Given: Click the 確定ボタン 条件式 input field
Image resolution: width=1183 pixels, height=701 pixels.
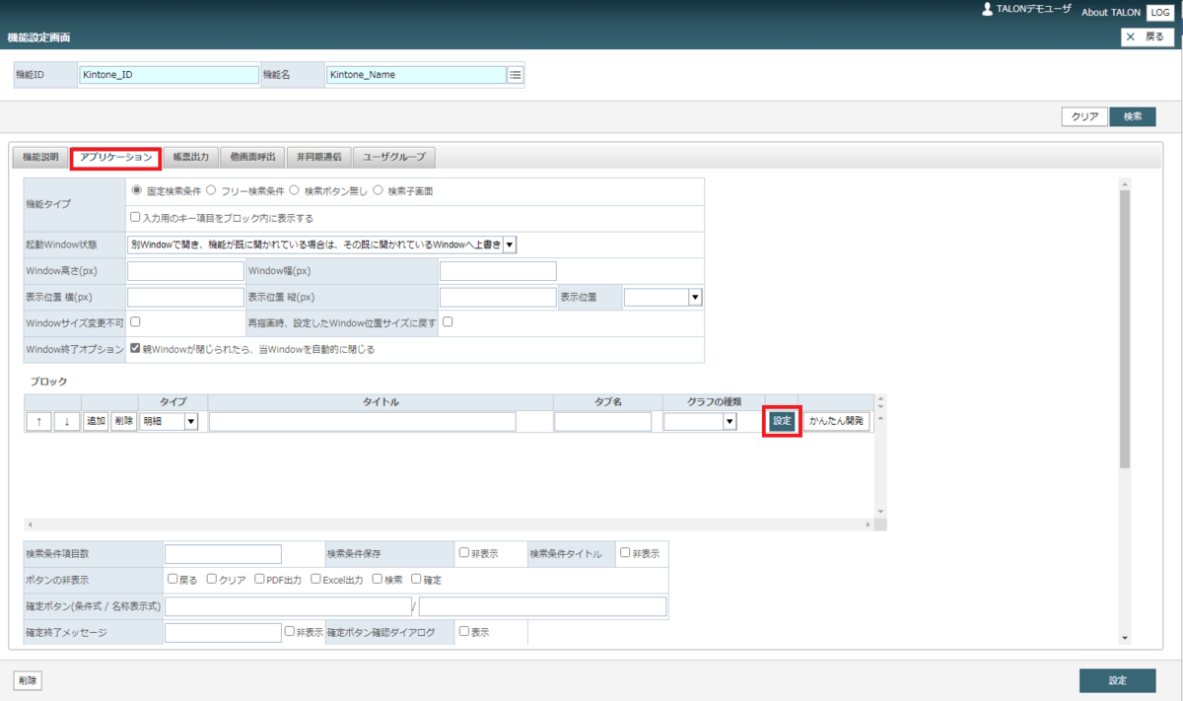Looking at the screenshot, I should pos(288,606).
